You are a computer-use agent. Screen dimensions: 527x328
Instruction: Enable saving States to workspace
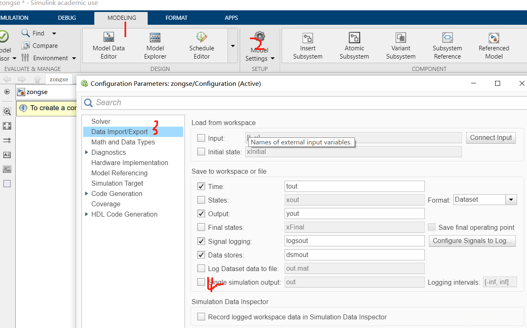(201, 200)
